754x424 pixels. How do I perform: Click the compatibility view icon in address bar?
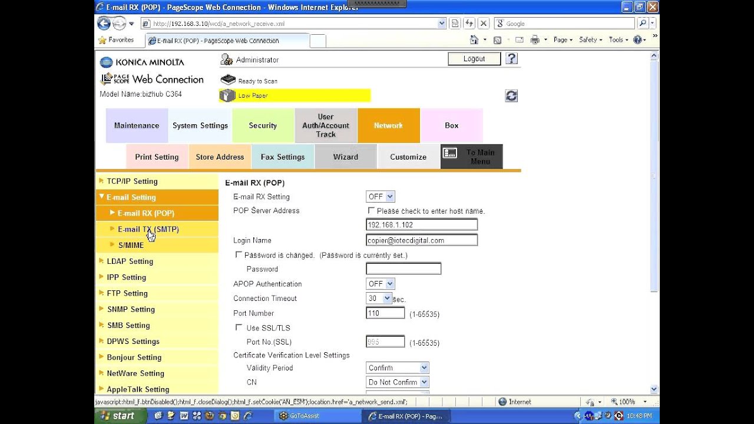(x=455, y=24)
